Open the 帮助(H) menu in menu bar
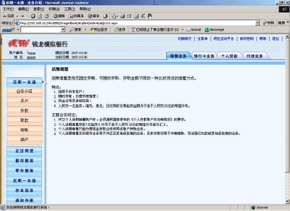The height and width of the screenshot is (211, 290). click(x=85, y=9)
